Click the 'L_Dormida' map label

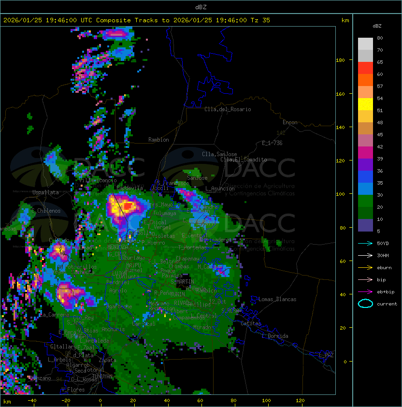point(275,336)
